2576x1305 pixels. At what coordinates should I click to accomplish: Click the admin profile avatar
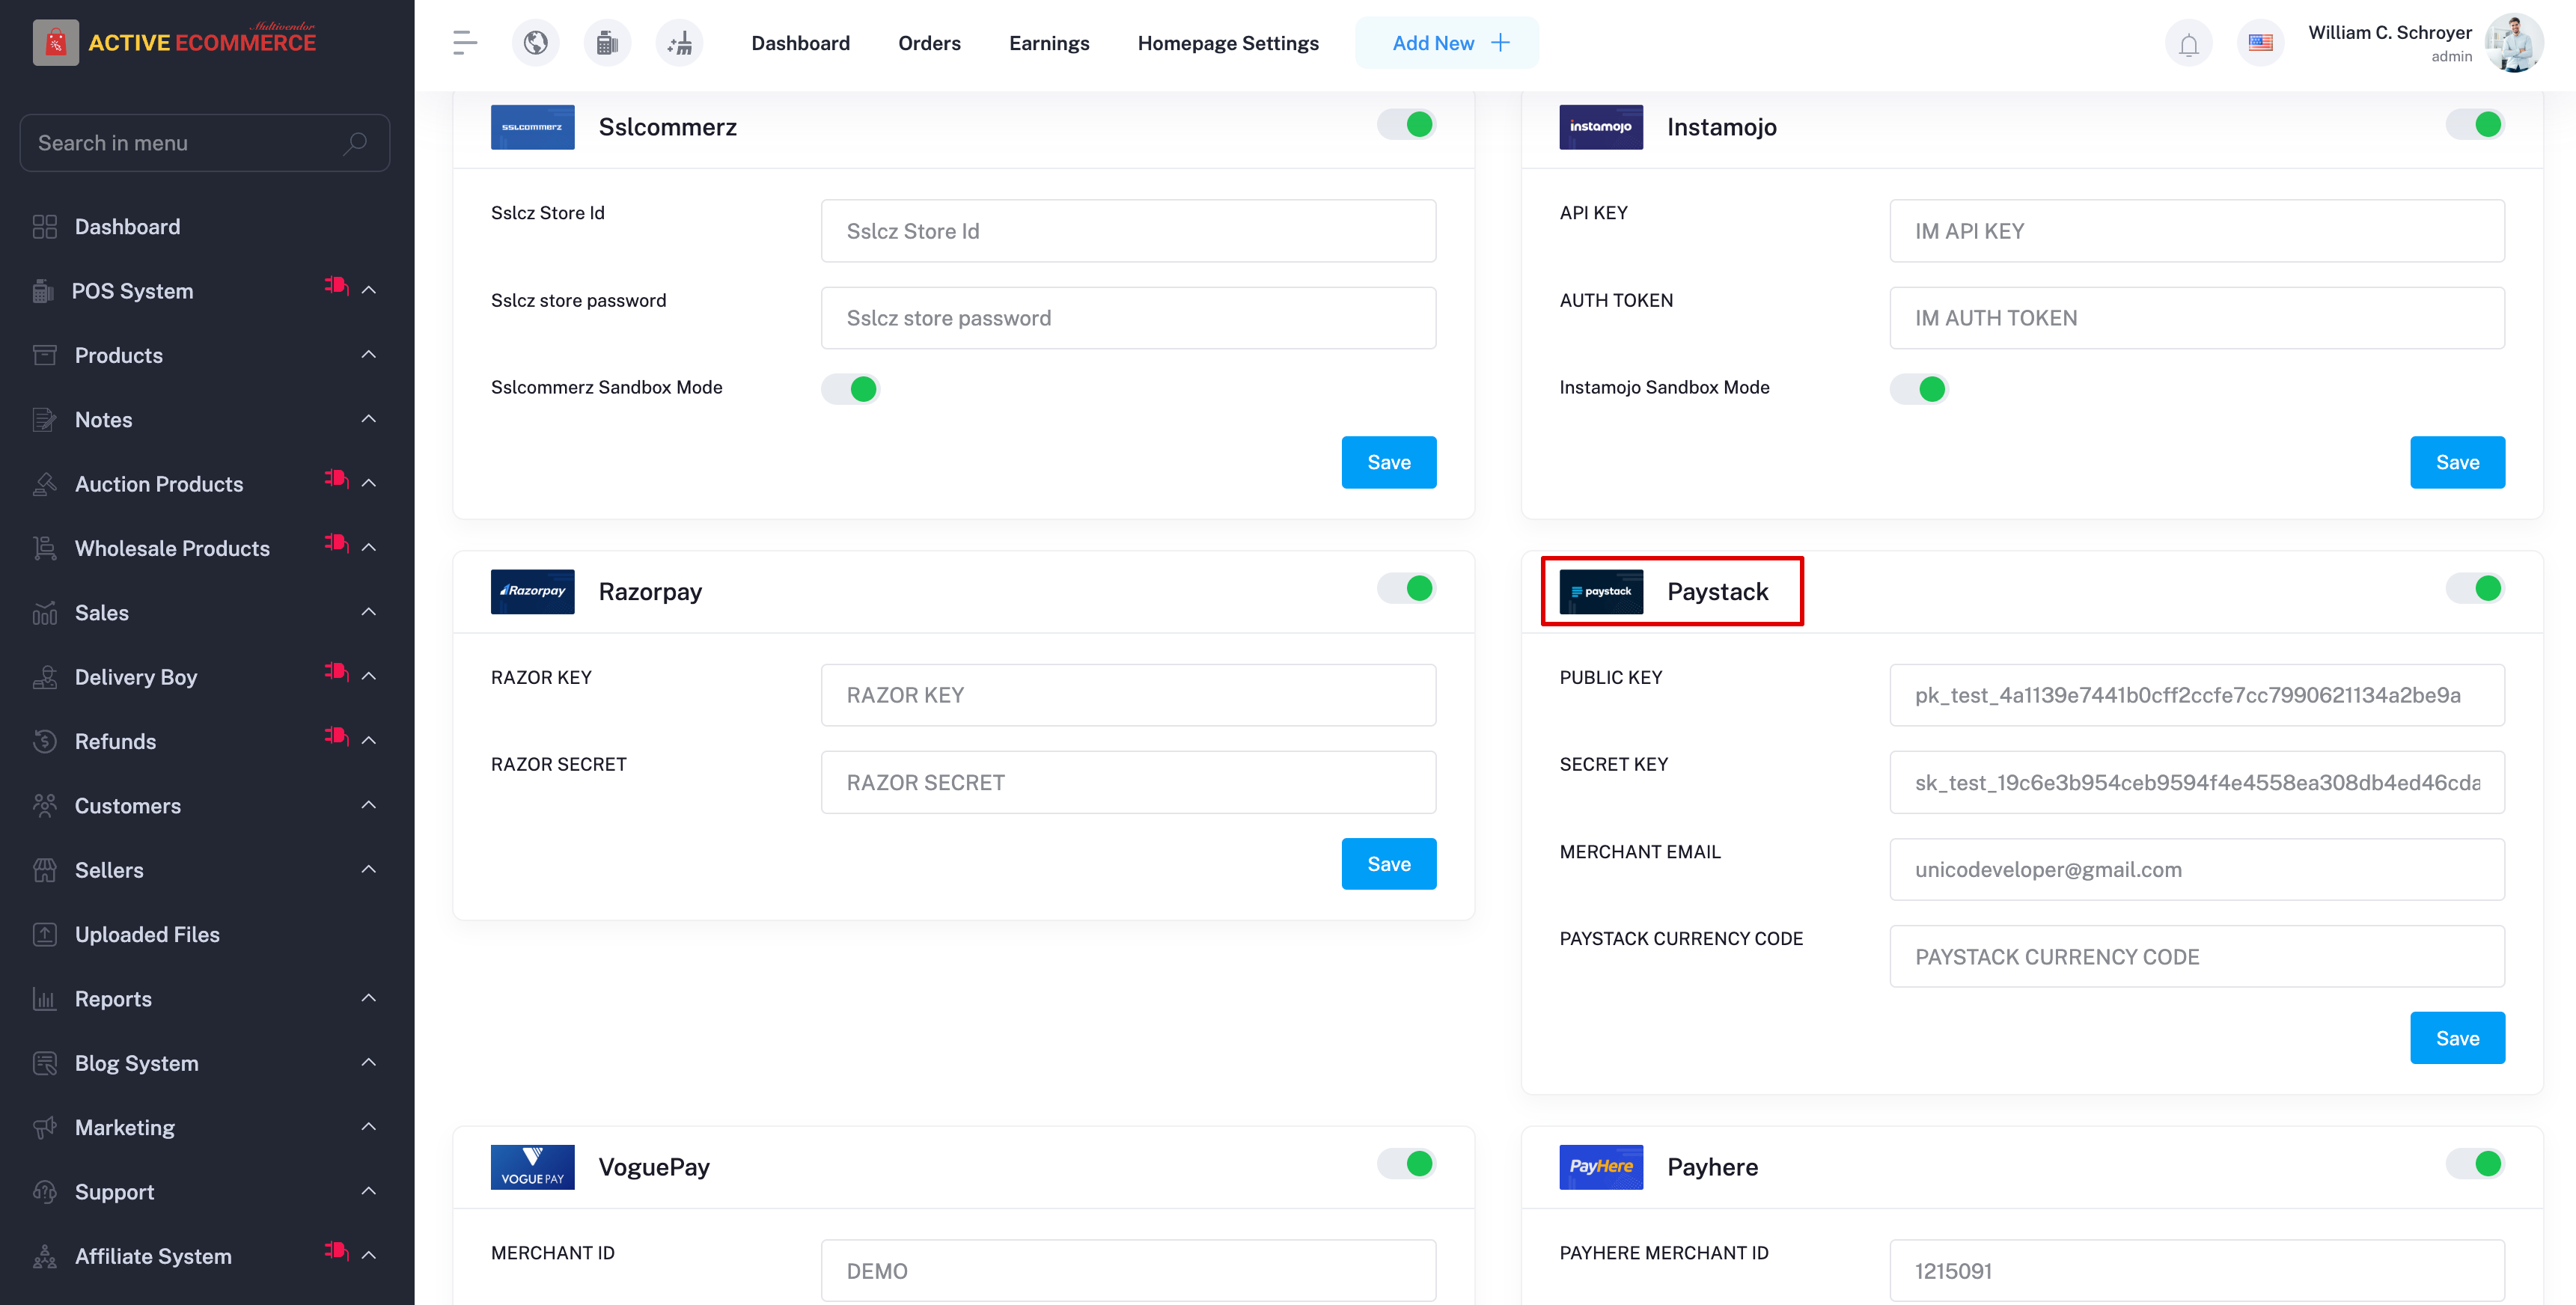(2514, 43)
